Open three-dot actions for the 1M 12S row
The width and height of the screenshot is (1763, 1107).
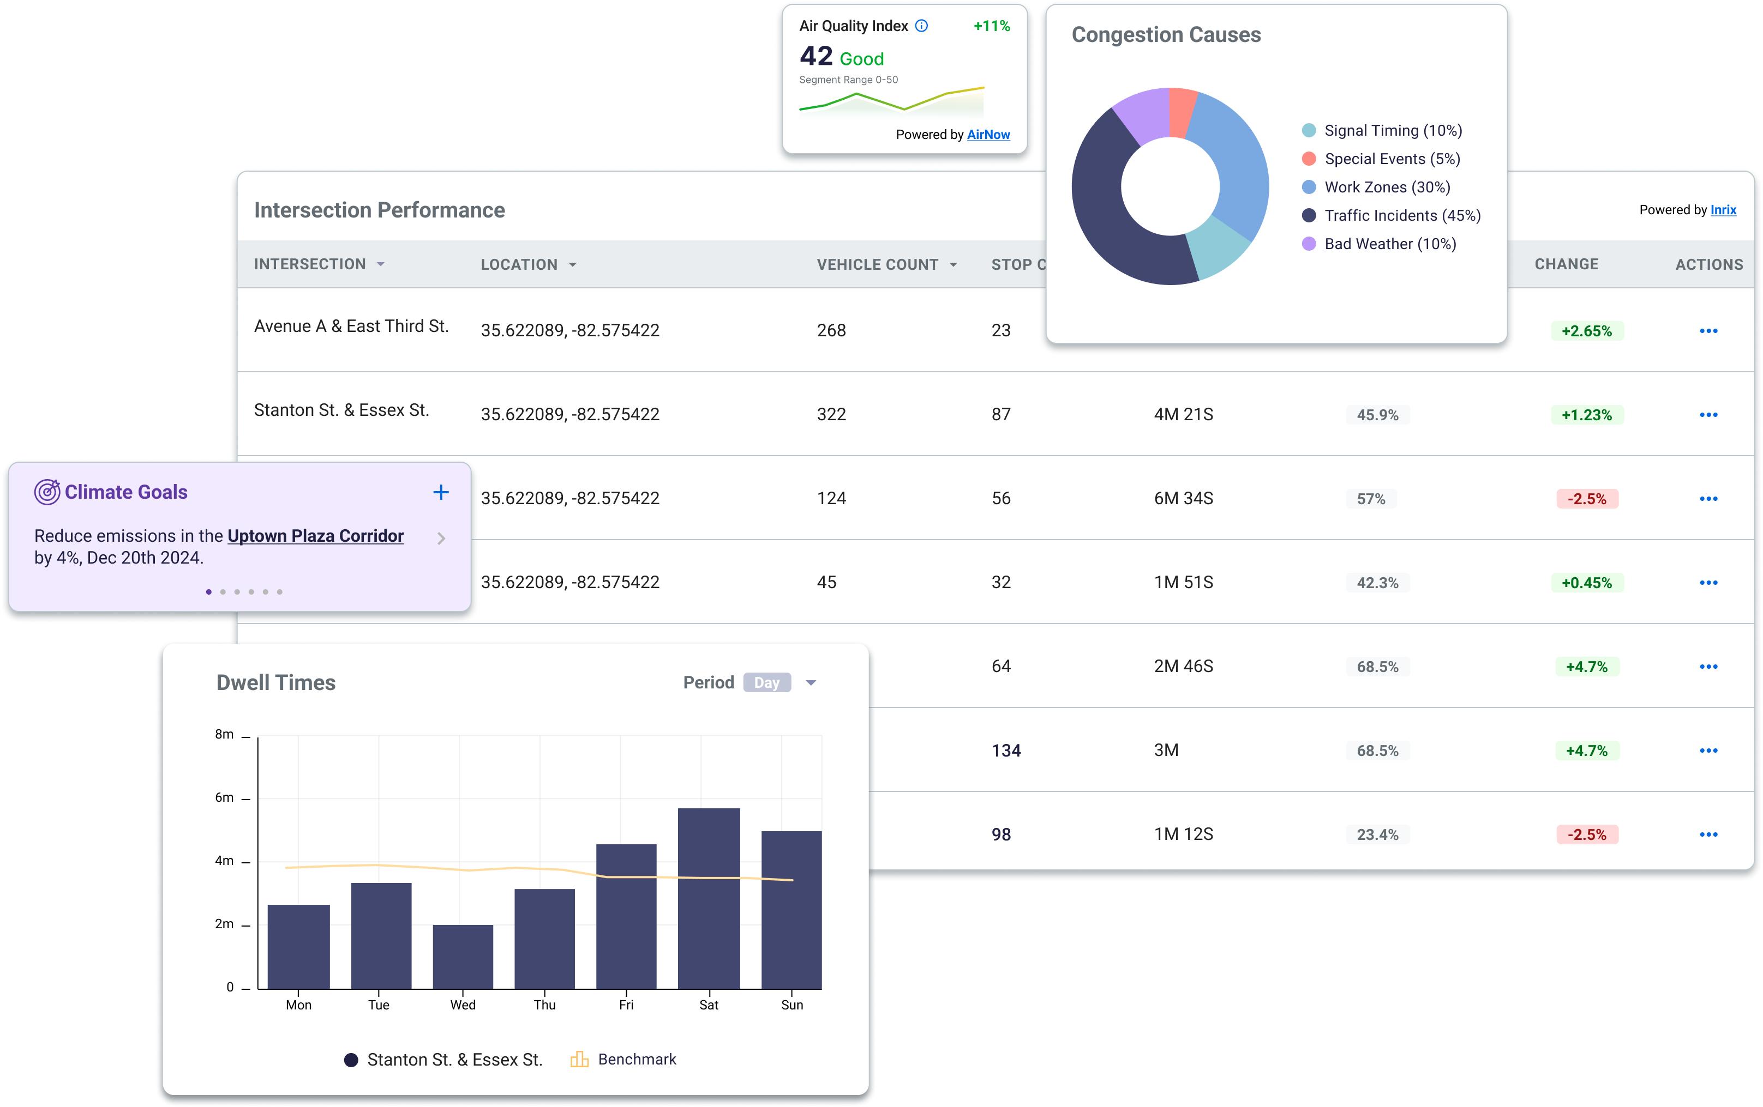[1708, 835]
